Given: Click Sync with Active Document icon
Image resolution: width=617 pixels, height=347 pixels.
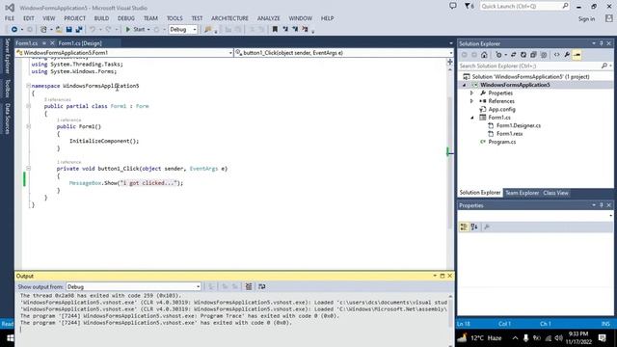Looking at the screenshot, I should coord(514,55).
